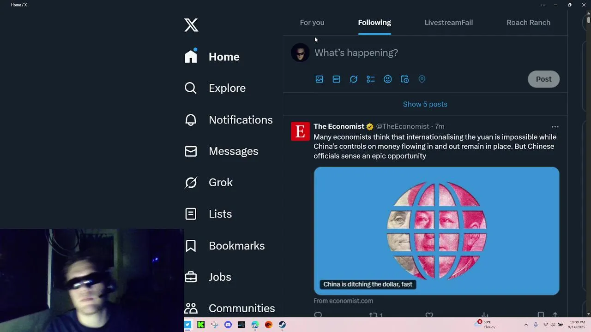Schedule the post with the calendar icon
Screen dimensions: 591x332
point(404,79)
